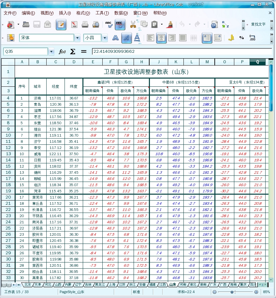Click in the formula input line
276x298 pixels.
[182, 51]
